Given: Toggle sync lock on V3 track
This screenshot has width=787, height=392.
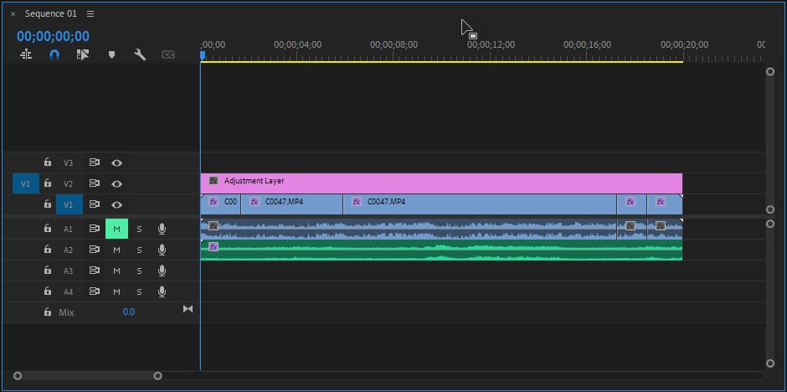Looking at the screenshot, I should 95,163.
